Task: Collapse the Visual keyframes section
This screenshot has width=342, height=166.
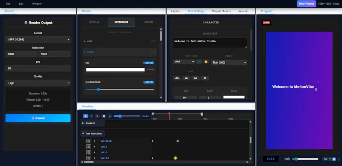Action: (x=85, y=52)
